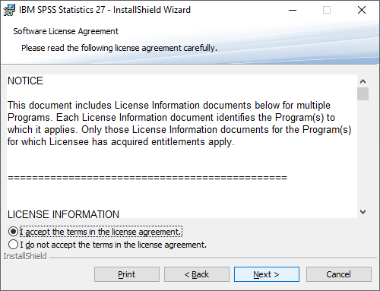
Task: Cancel the installation
Action: pyautogui.click(x=339, y=274)
